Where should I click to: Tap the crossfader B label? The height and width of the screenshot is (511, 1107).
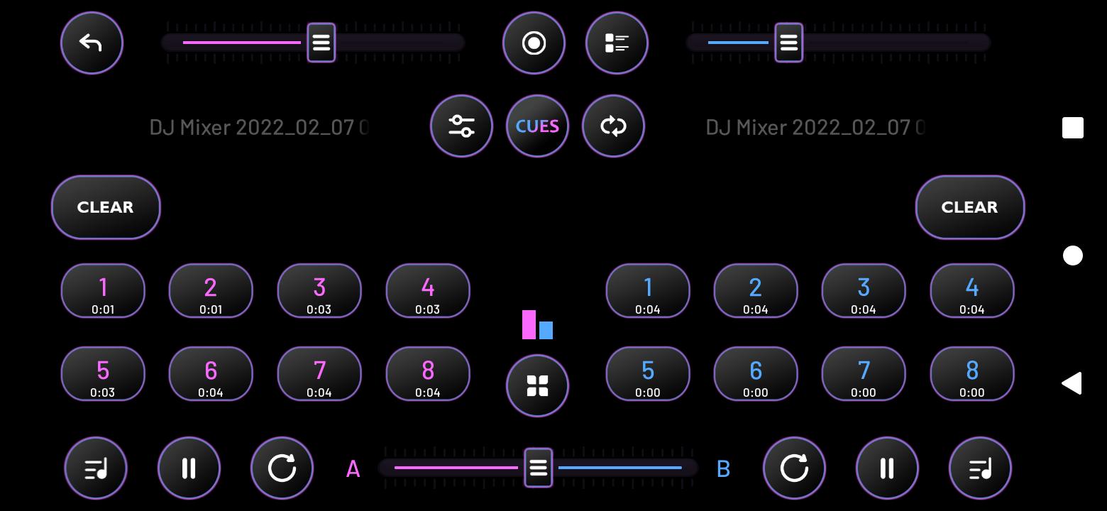coord(723,469)
